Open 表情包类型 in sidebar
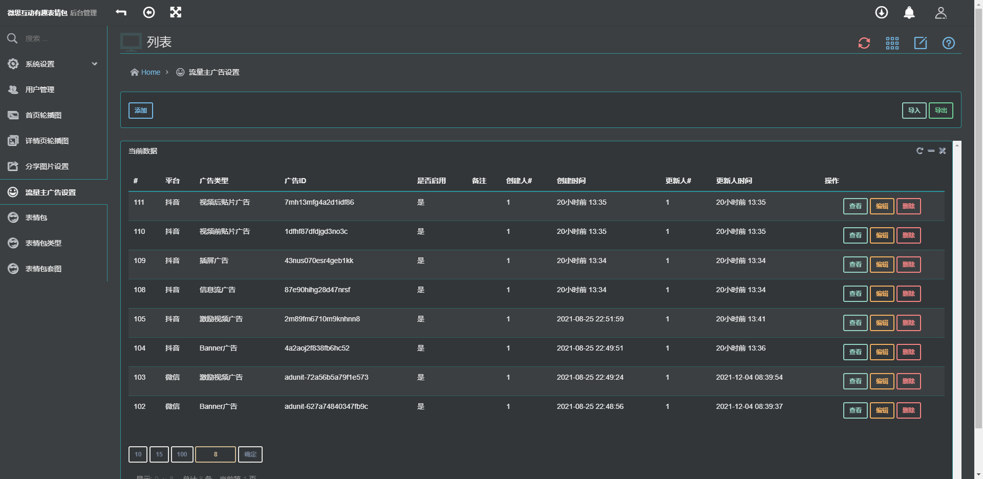Image resolution: width=983 pixels, height=479 pixels. click(x=53, y=243)
